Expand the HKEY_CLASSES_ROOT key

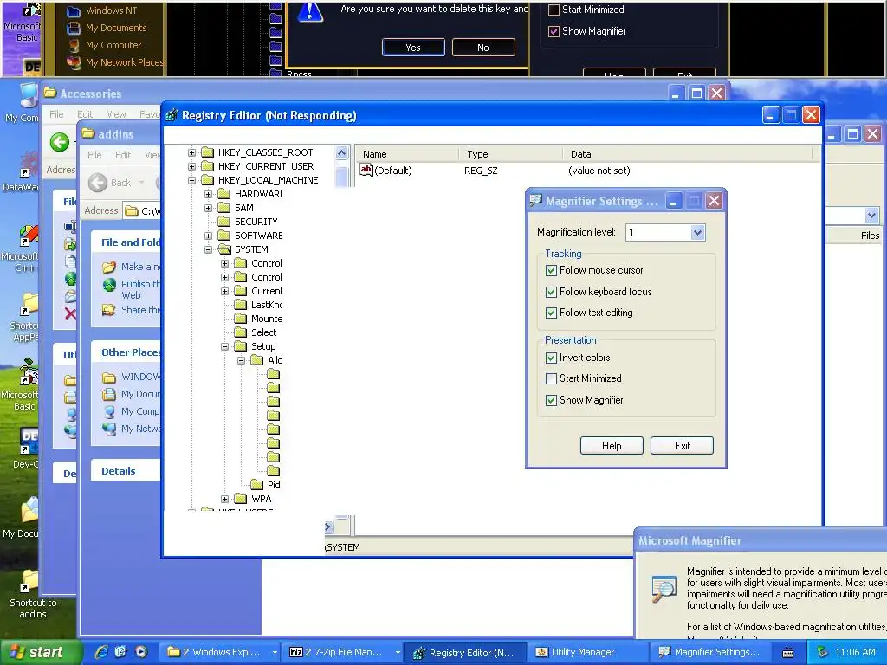[191, 152]
